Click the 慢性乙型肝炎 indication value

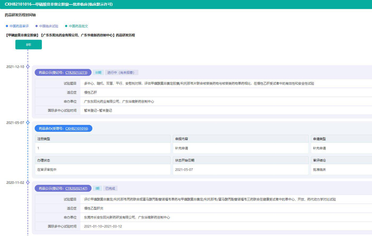tap(94, 208)
